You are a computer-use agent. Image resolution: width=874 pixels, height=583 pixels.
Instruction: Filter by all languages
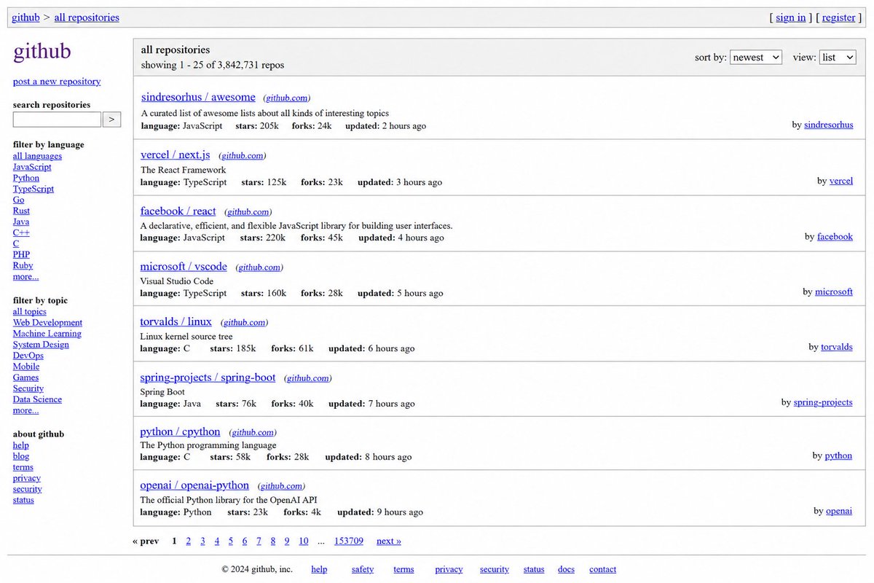pos(37,156)
